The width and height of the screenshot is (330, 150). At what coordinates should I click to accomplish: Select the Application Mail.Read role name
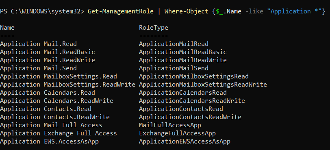pos(38,44)
